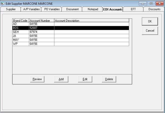The image size is (165, 113).
Task: Click the Add button
Action: 61,79
